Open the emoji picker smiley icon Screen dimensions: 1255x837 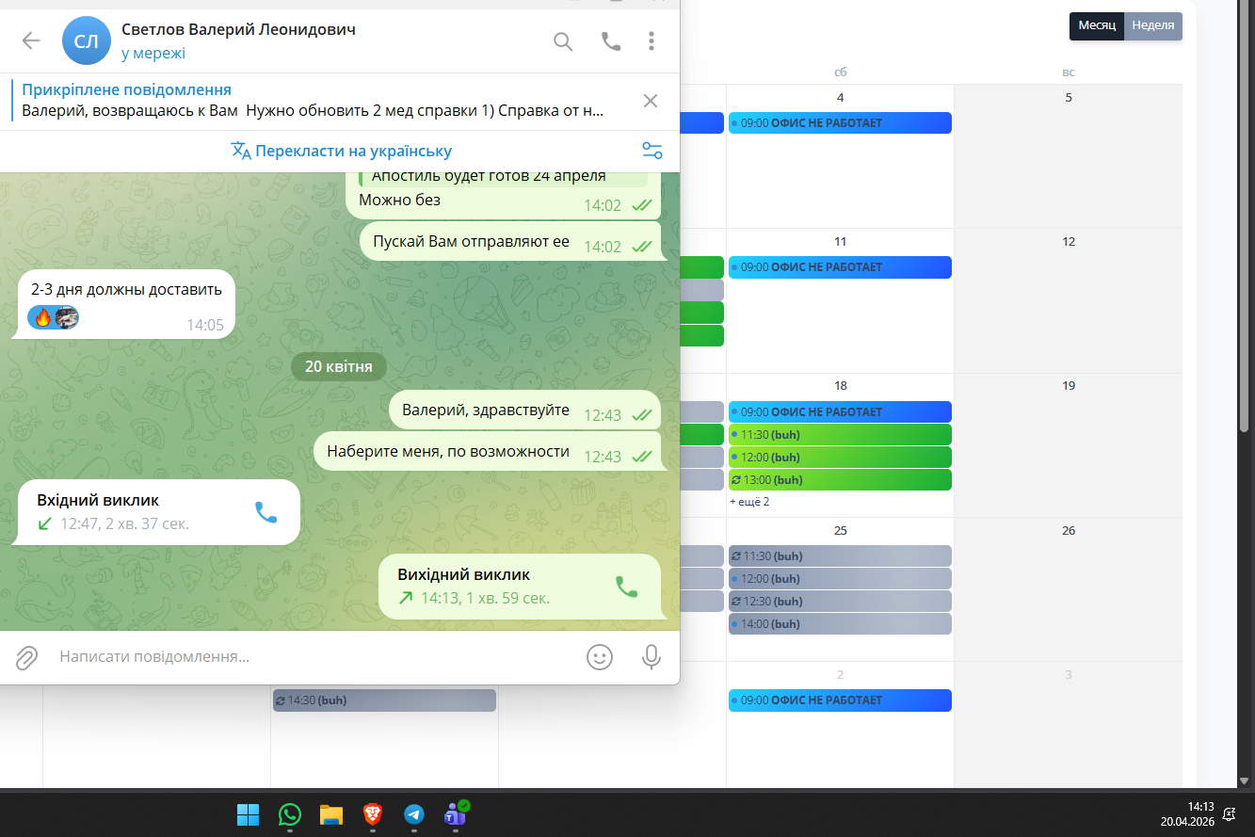tap(600, 657)
